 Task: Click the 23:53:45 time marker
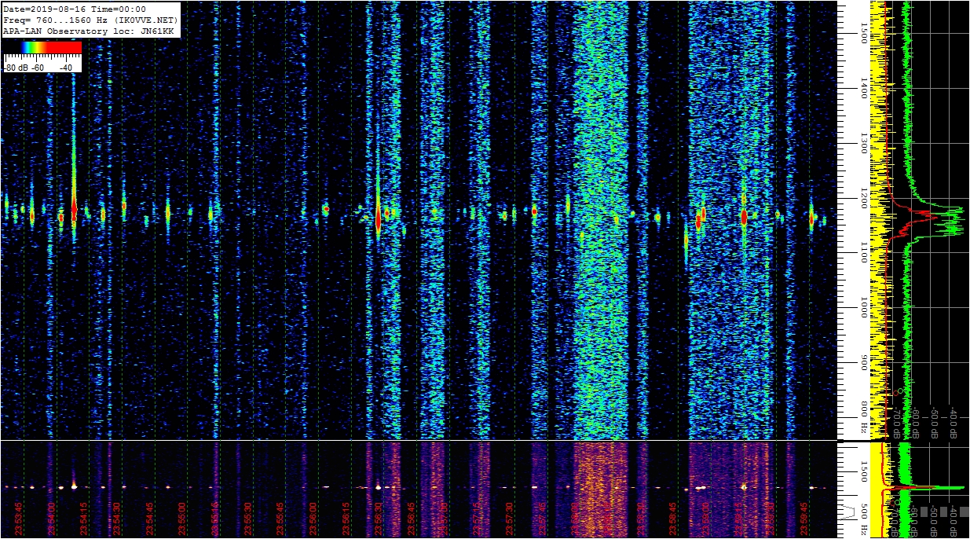[18, 519]
